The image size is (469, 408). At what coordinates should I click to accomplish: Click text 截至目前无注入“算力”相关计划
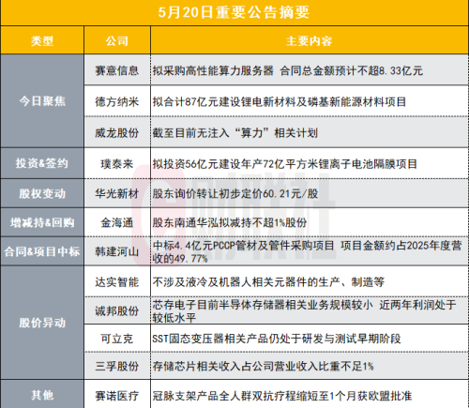[235, 133]
